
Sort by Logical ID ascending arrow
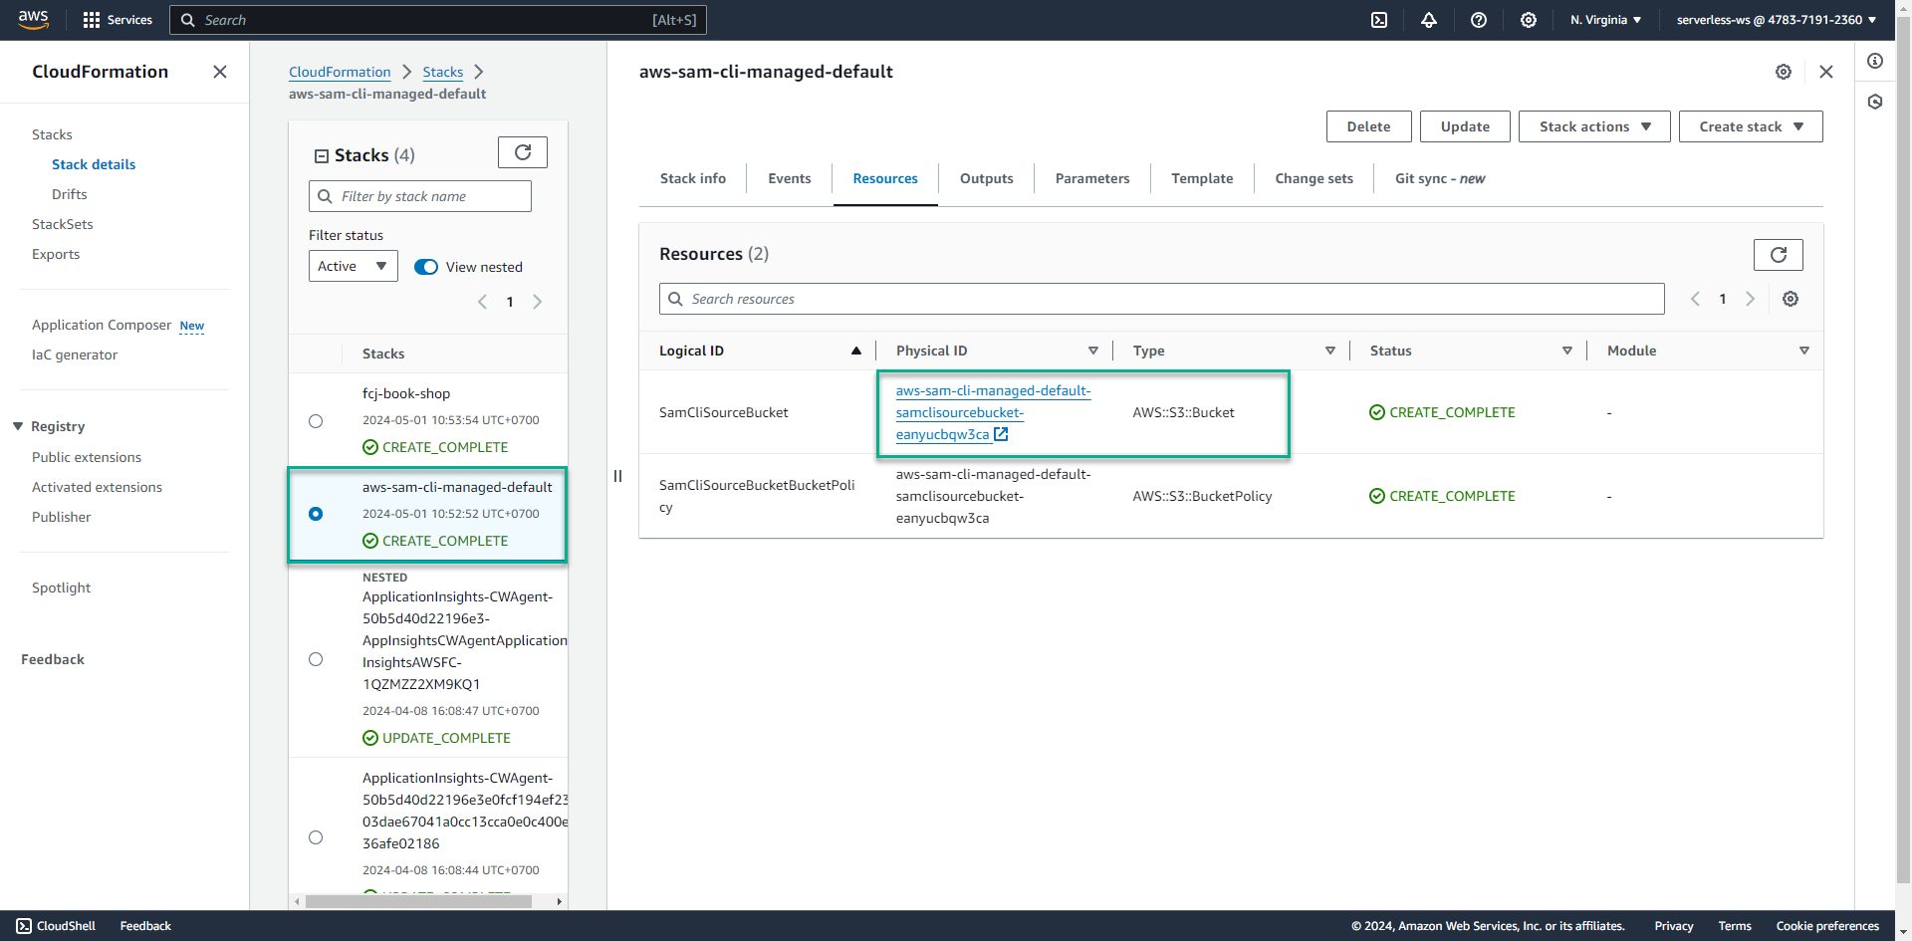855,351
